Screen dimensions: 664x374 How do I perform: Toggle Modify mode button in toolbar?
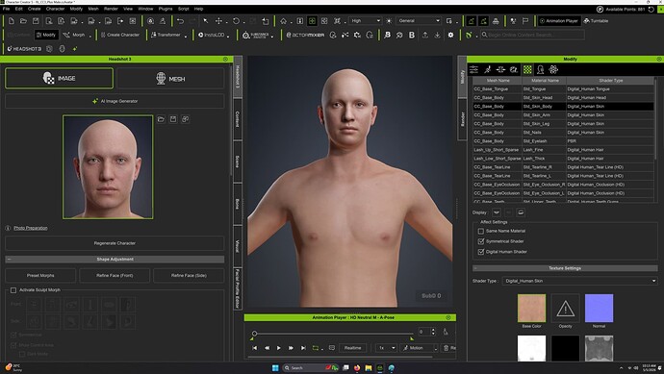(x=46, y=35)
